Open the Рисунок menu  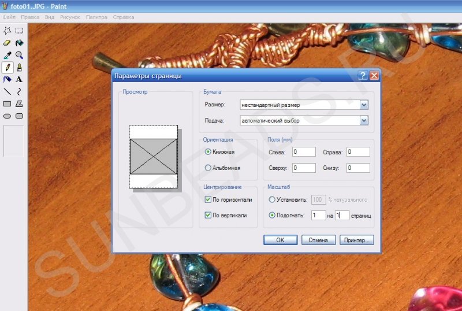(x=70, y=17)
